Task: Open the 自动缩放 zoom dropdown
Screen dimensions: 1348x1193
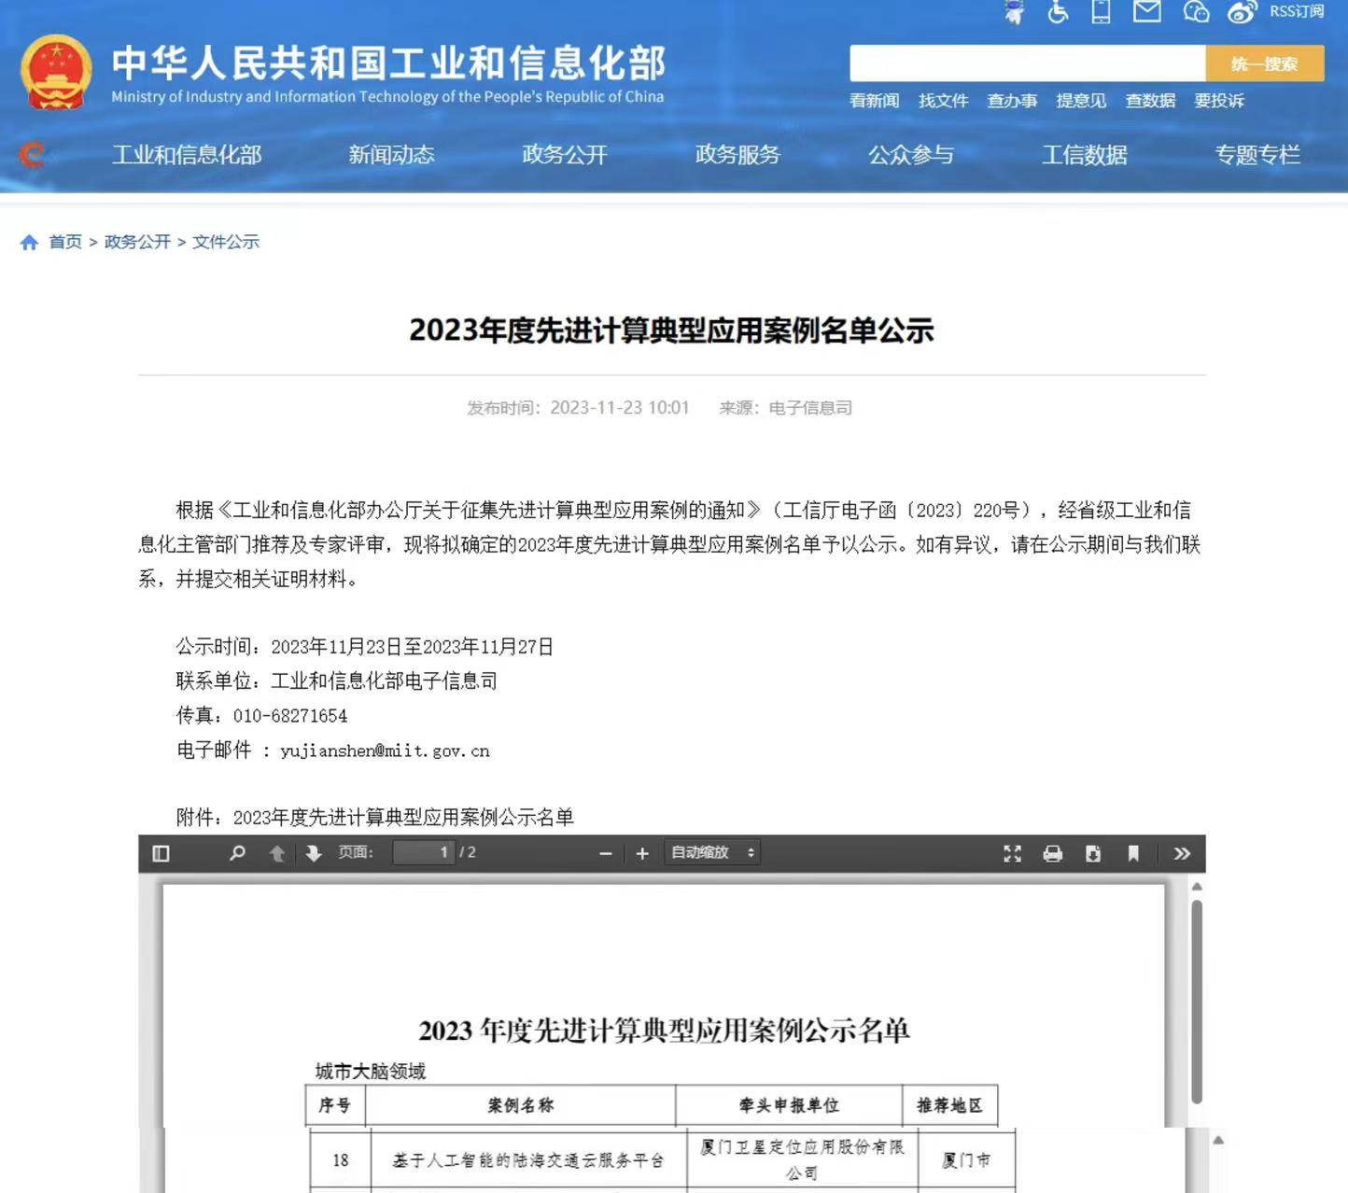Action: (710, 852)
